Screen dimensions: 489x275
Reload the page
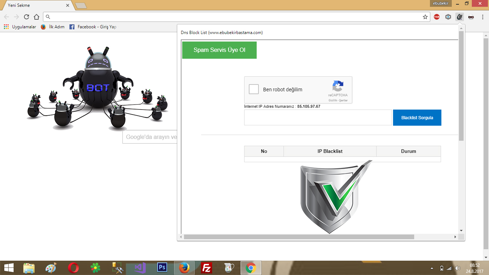tap(26, 17)
